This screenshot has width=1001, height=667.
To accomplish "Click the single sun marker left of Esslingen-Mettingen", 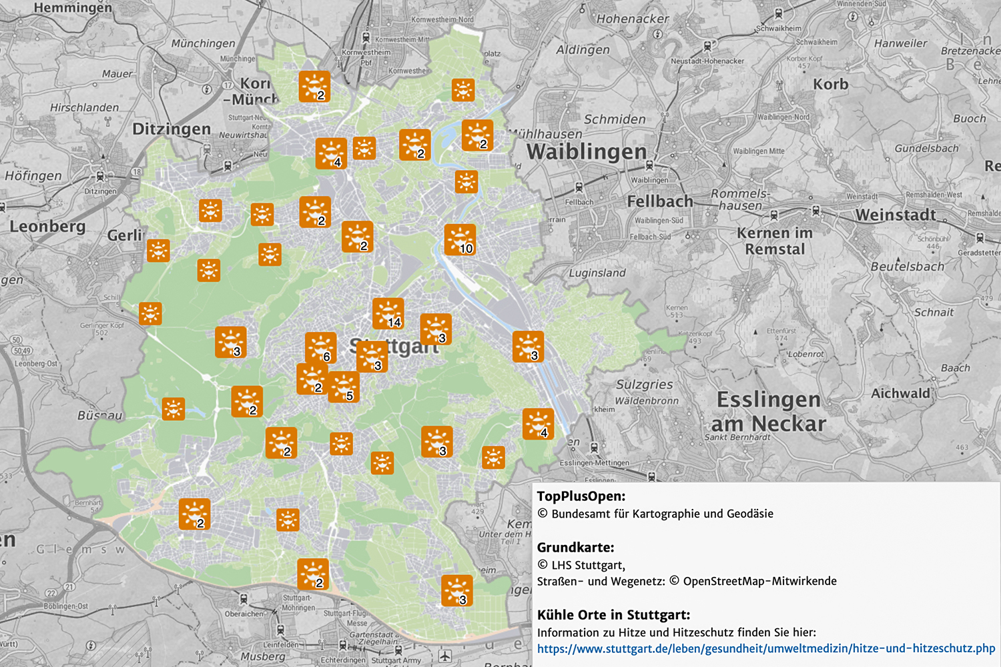I will [493, 458].
